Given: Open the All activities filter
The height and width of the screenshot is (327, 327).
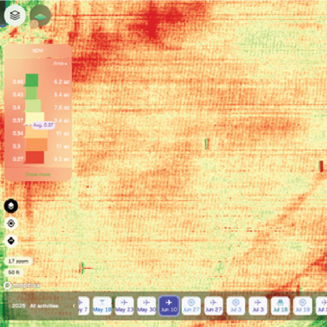Looking at the screenshot, I should click(x=44, y=306).
